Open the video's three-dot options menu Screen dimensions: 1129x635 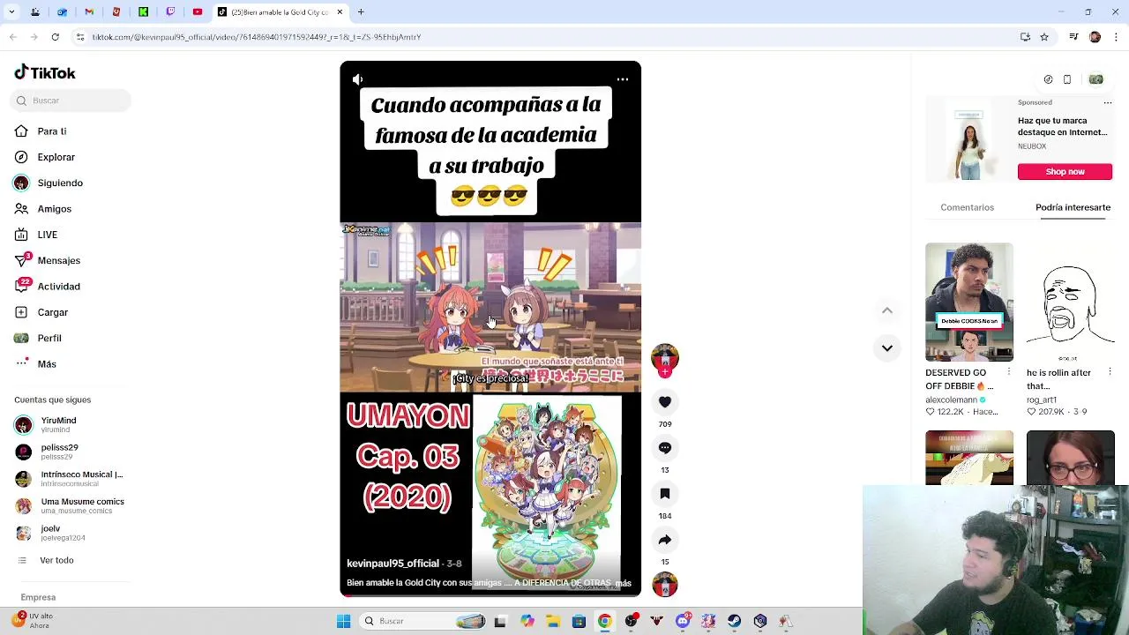coord(623,79)
